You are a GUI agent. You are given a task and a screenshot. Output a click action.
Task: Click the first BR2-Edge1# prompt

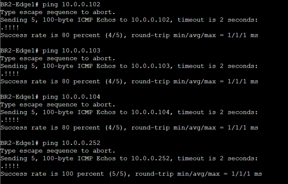click(x=19, y=5)
